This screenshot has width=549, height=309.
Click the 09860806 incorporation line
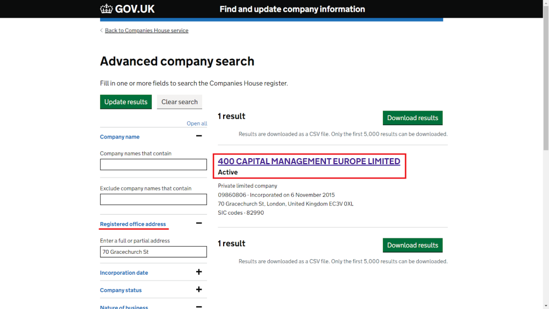point(276,195)
